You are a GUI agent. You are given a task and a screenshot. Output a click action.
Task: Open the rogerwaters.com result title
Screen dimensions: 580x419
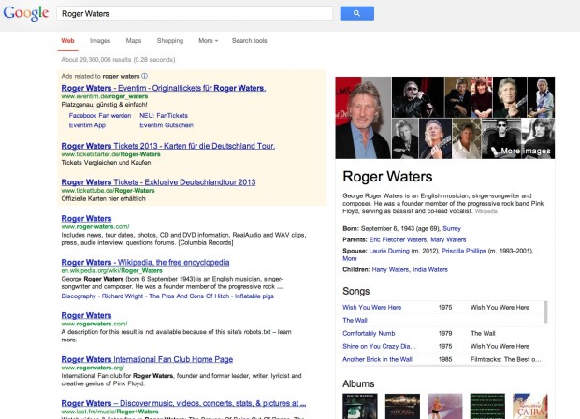87,315
